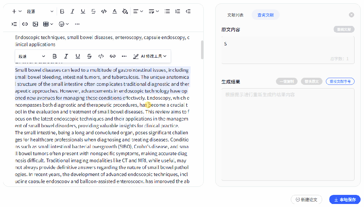Image resolution: width=364 pixels, height=207 pixels.
Task: Switch to the 查询文献 tab
Action: pyautogui.click(x=265, y=15)
